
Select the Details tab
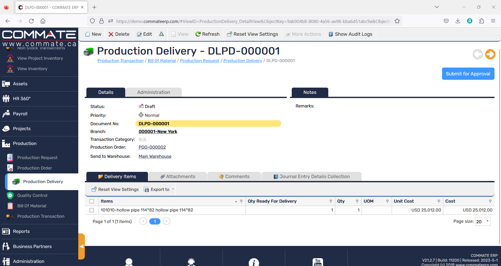coord(106,92)
